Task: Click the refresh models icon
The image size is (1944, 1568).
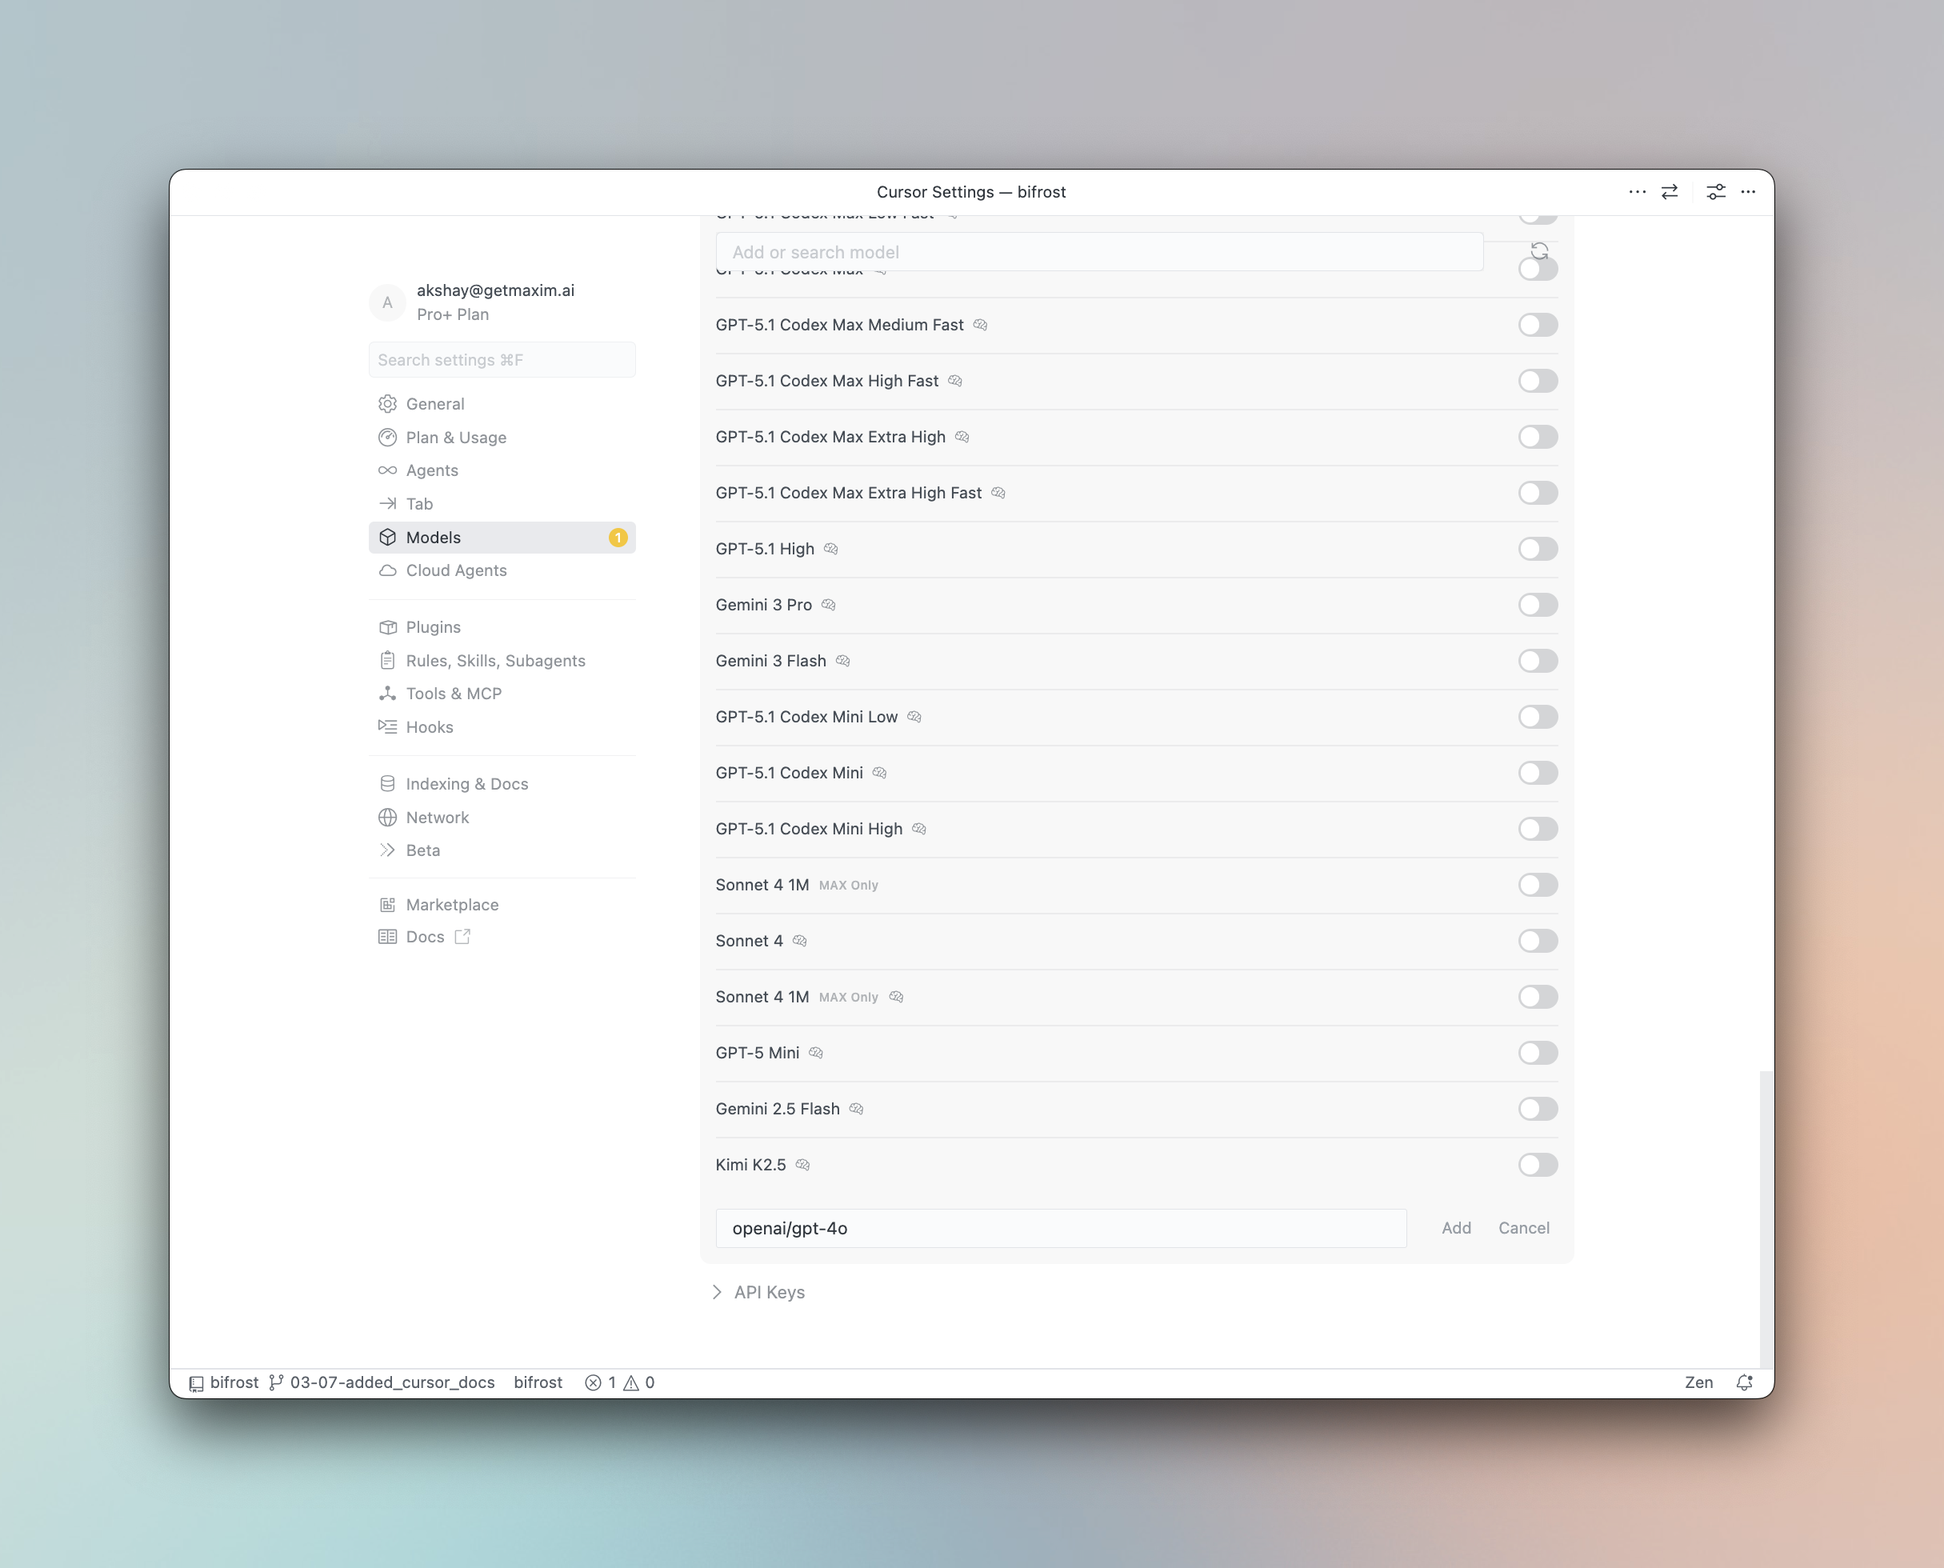Action: click(x=1538, y=251)
